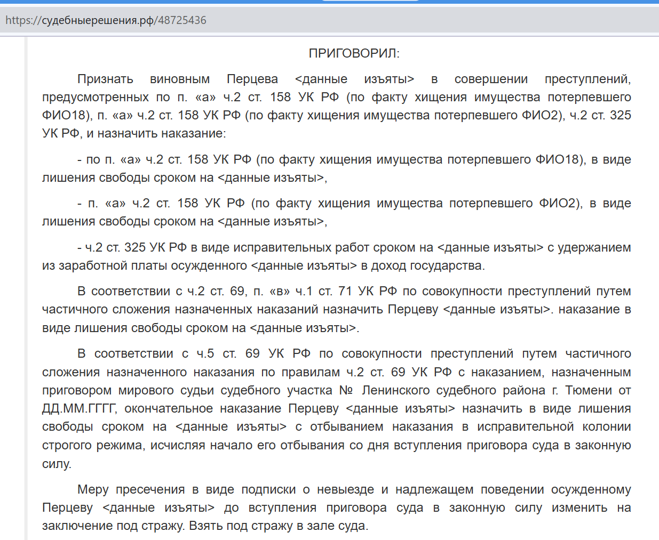Click the placeholder date "ДД.ММ.ГГГГ,"
This screenshot has height=540, width=659.
click(x=80, y=409)
